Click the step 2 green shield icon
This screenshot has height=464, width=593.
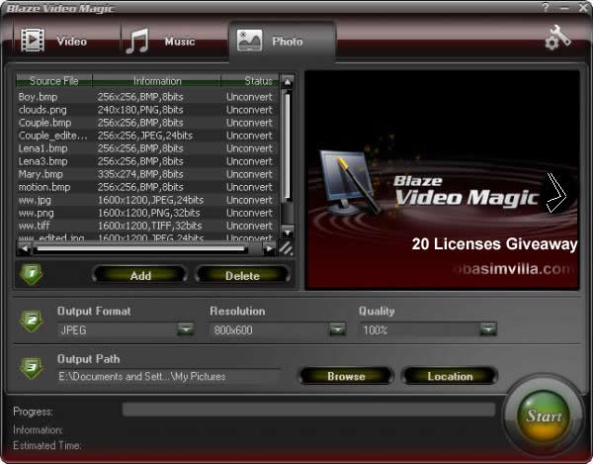tap(31, 322)
